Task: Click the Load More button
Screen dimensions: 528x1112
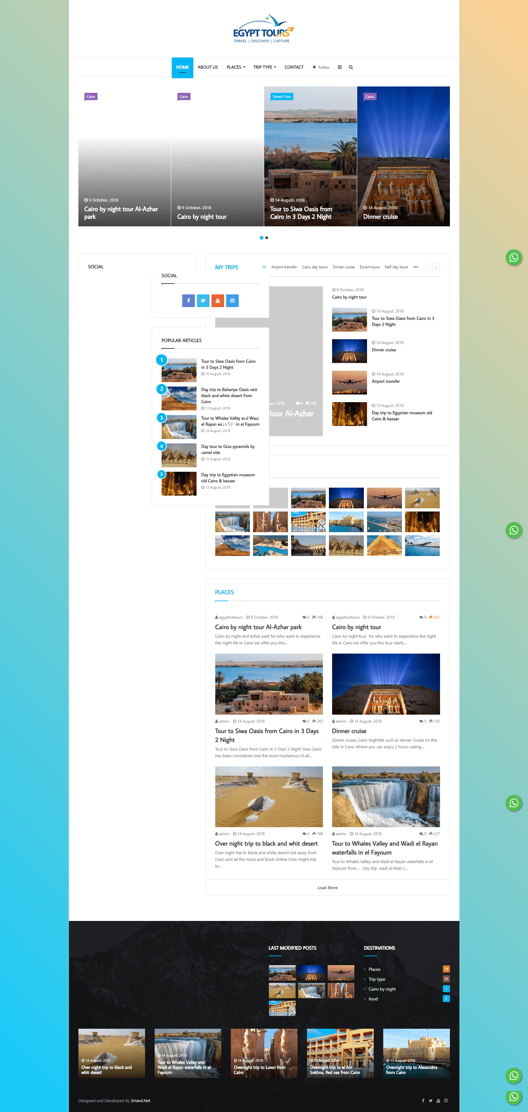Action: pyautogui.click(x=328, y=888)
